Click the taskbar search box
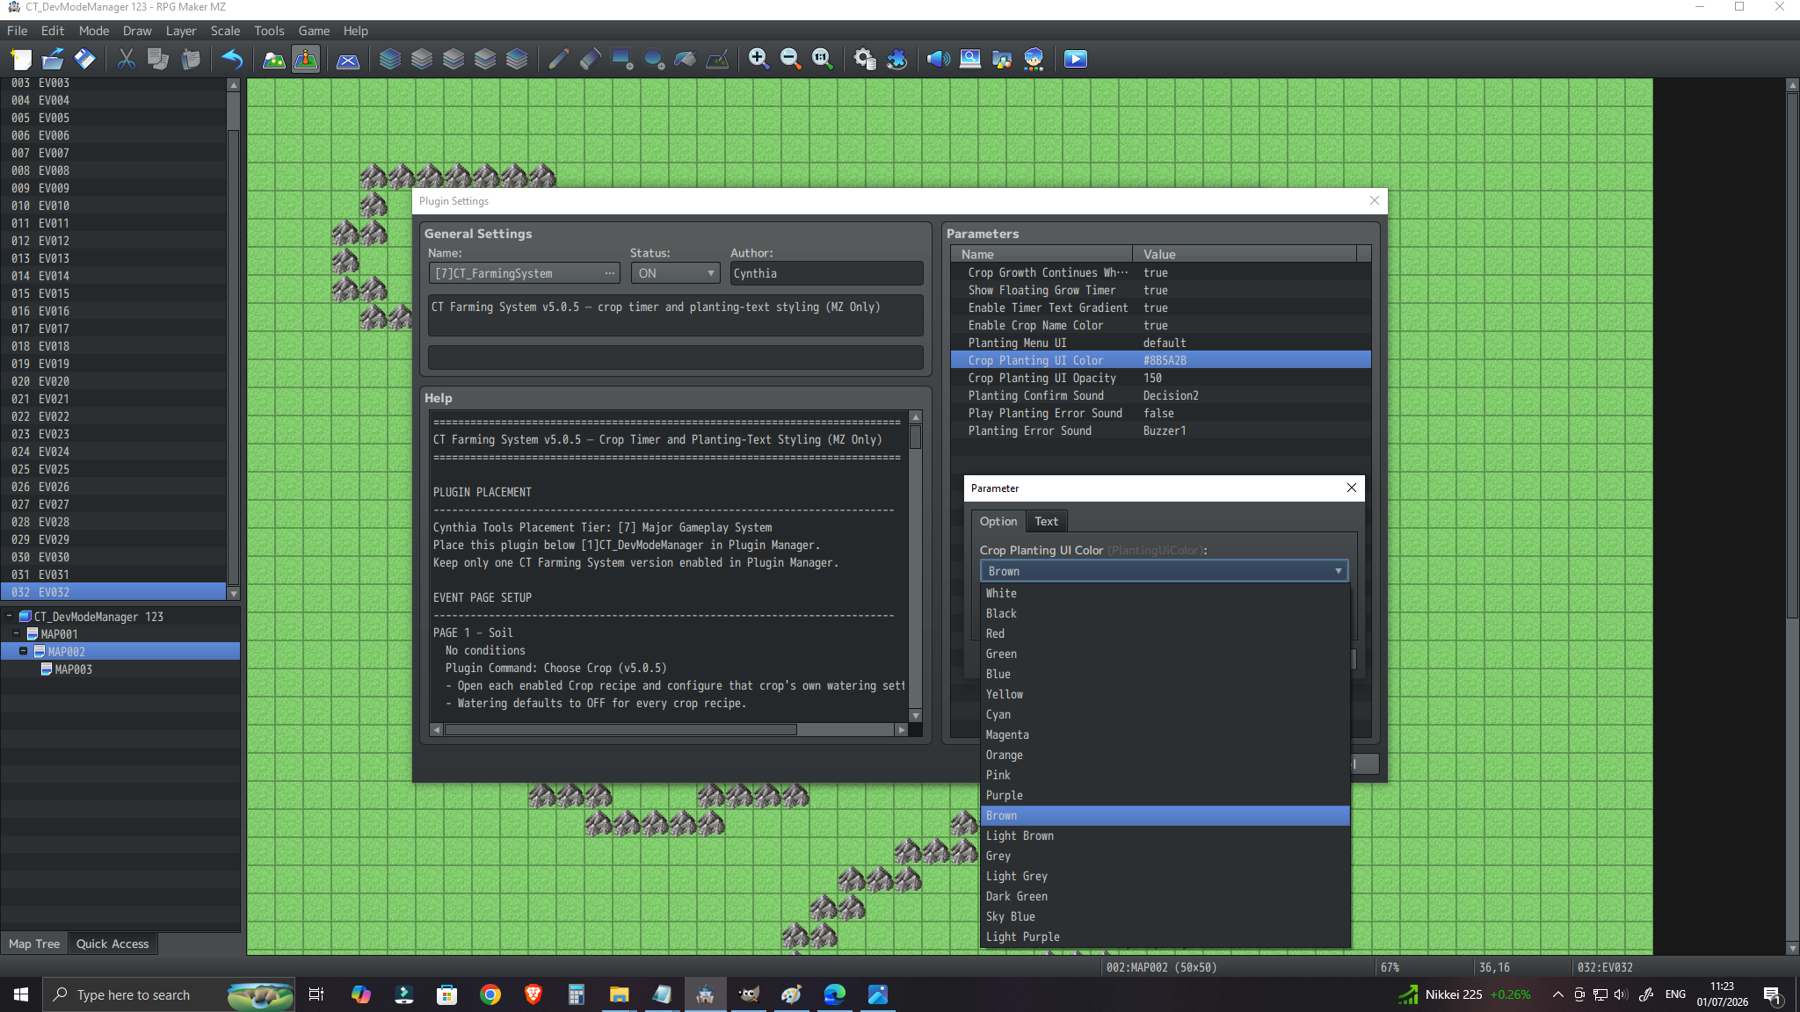Screen dimensions: 1800x1012 pos(167,994)
